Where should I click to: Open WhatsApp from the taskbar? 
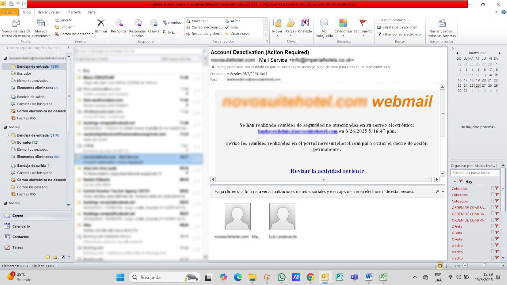281,277
